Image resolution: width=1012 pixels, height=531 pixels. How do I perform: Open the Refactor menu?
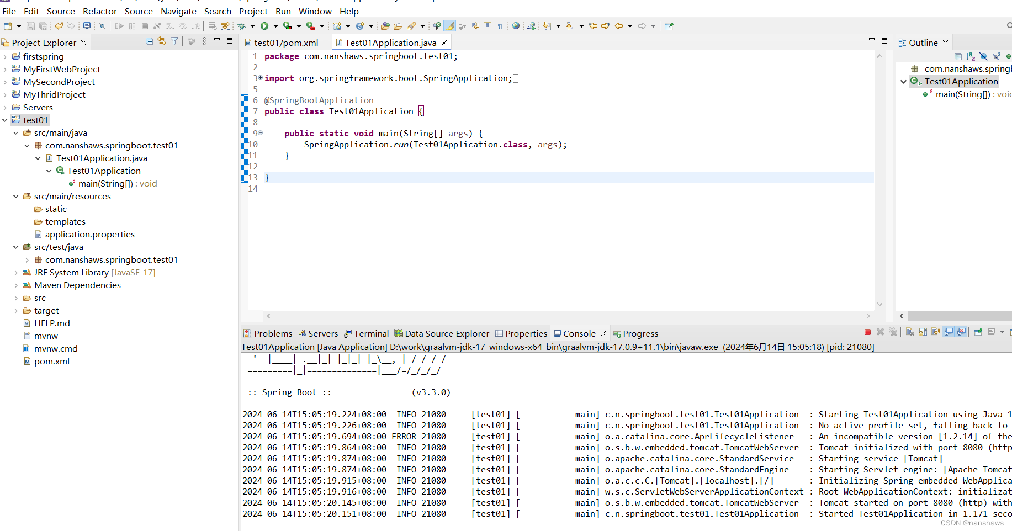100,11
